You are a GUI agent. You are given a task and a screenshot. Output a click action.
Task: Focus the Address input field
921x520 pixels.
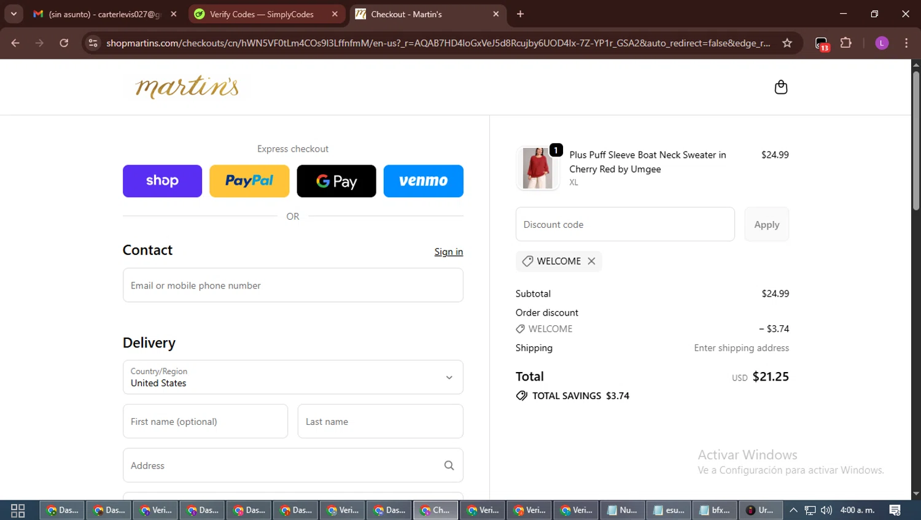293,465
